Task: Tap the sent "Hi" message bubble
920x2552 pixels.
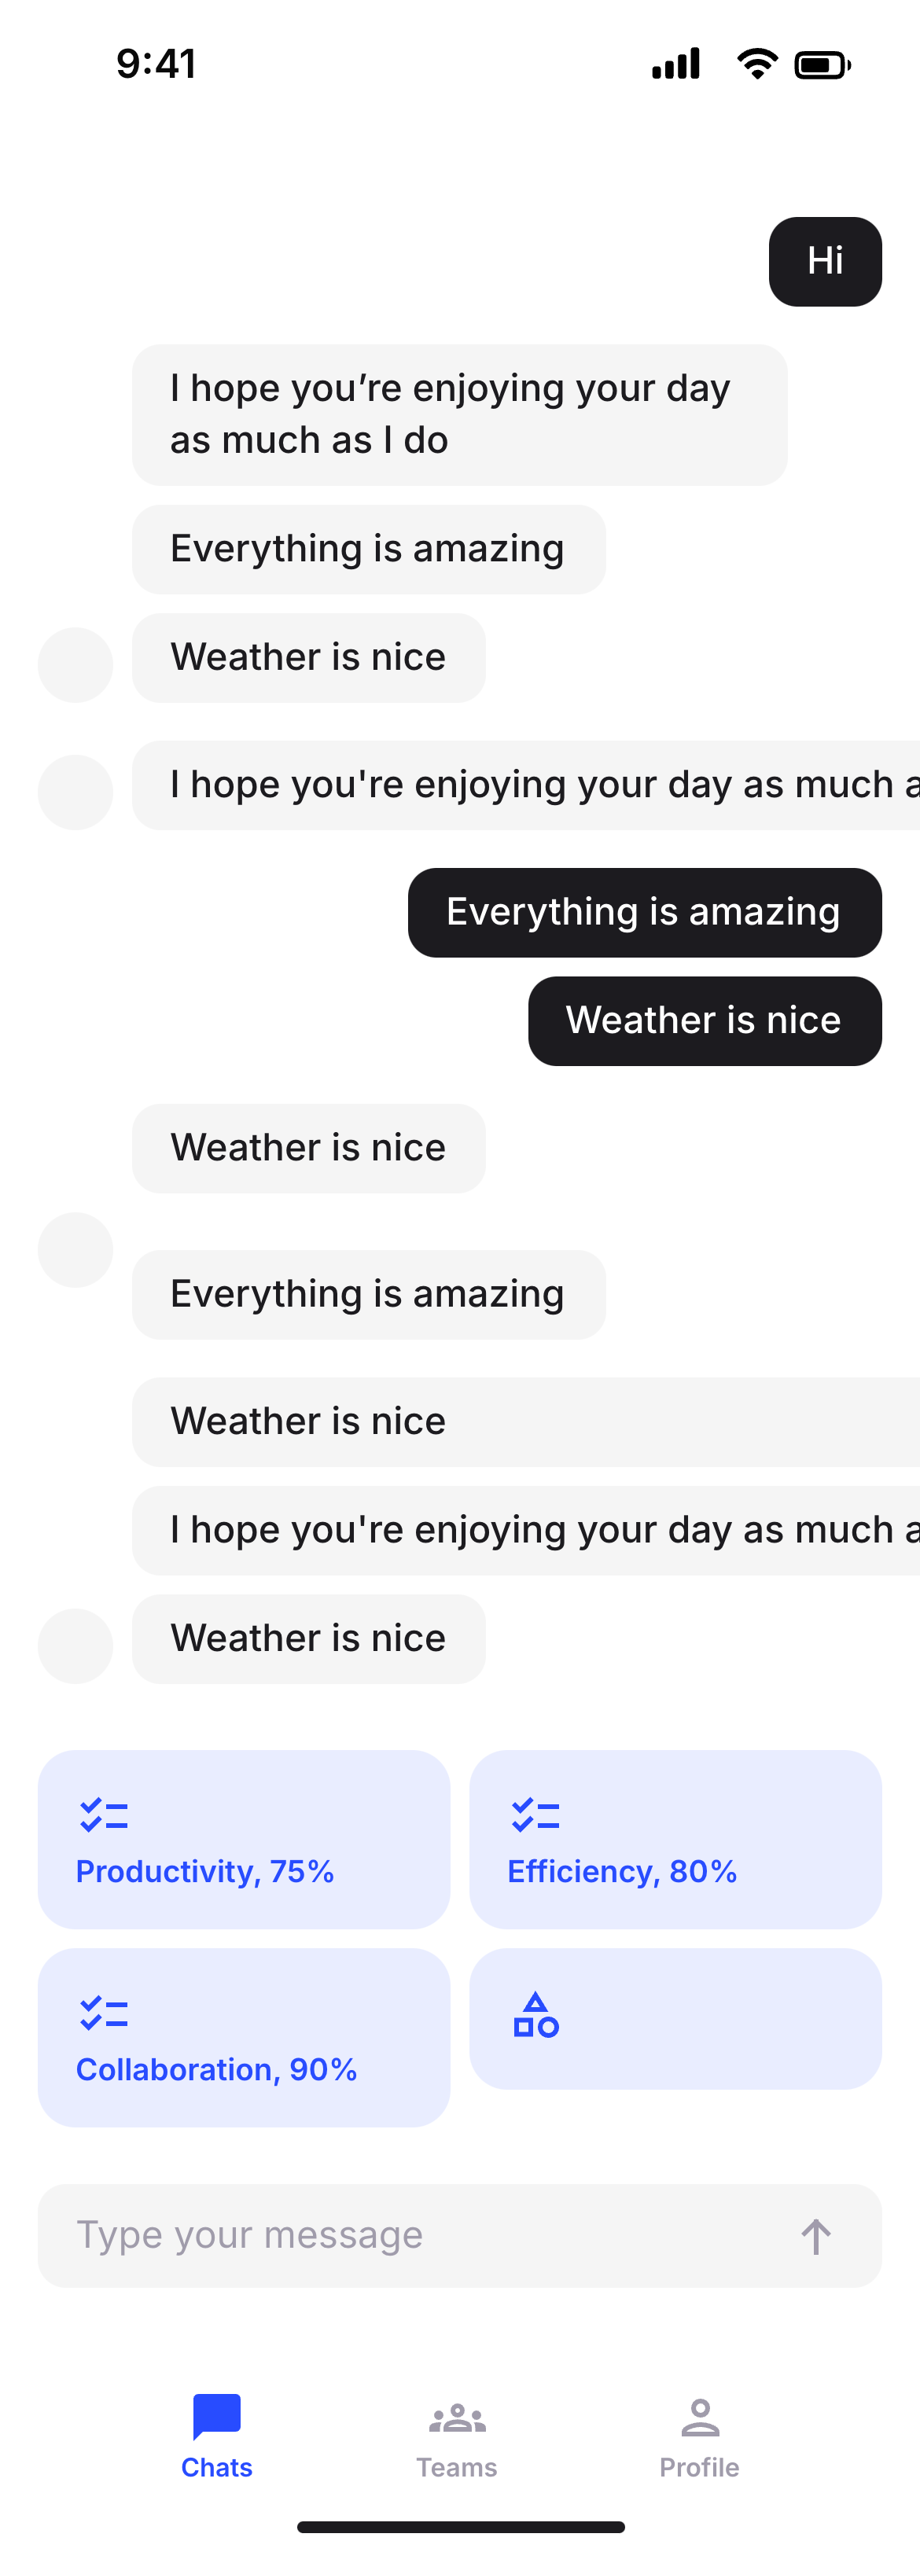Action: click(825, 262)
